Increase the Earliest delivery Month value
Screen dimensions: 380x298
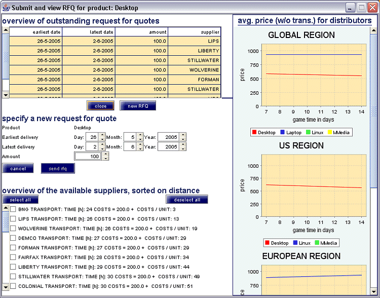[140, 135]
